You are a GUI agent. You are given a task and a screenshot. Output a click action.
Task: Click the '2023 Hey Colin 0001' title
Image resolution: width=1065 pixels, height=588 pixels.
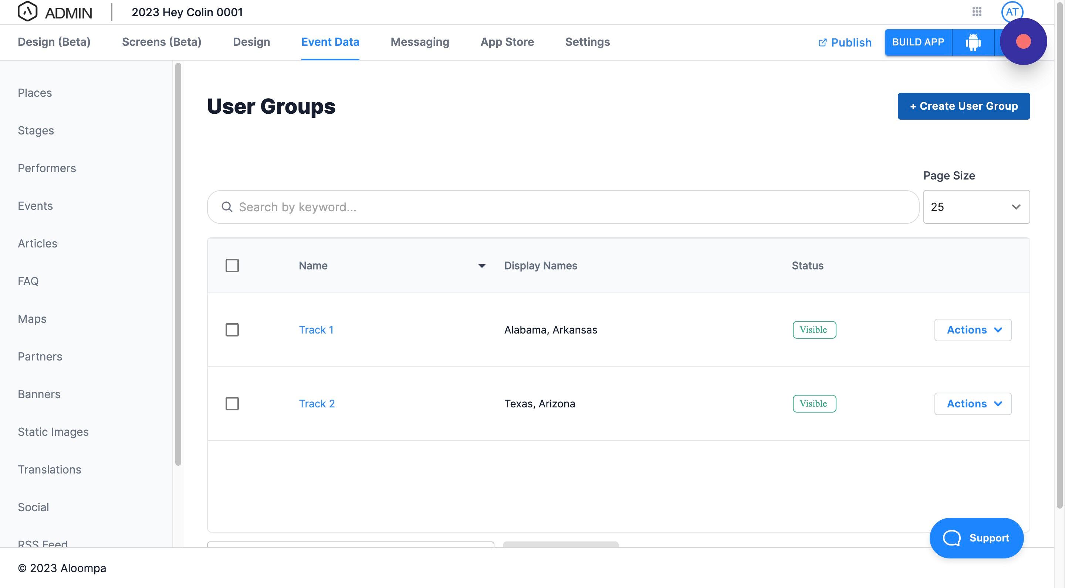[187, 12]
